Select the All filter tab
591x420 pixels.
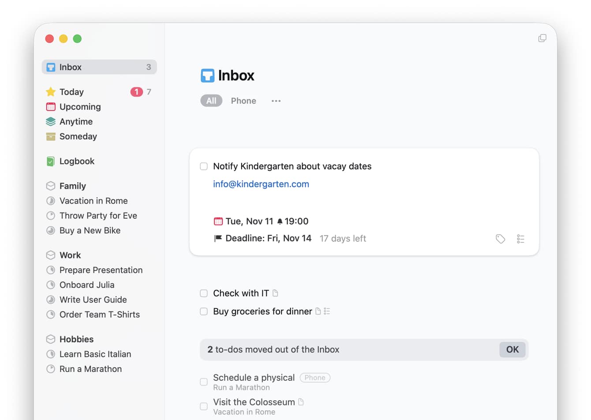[x=211, y=101]
